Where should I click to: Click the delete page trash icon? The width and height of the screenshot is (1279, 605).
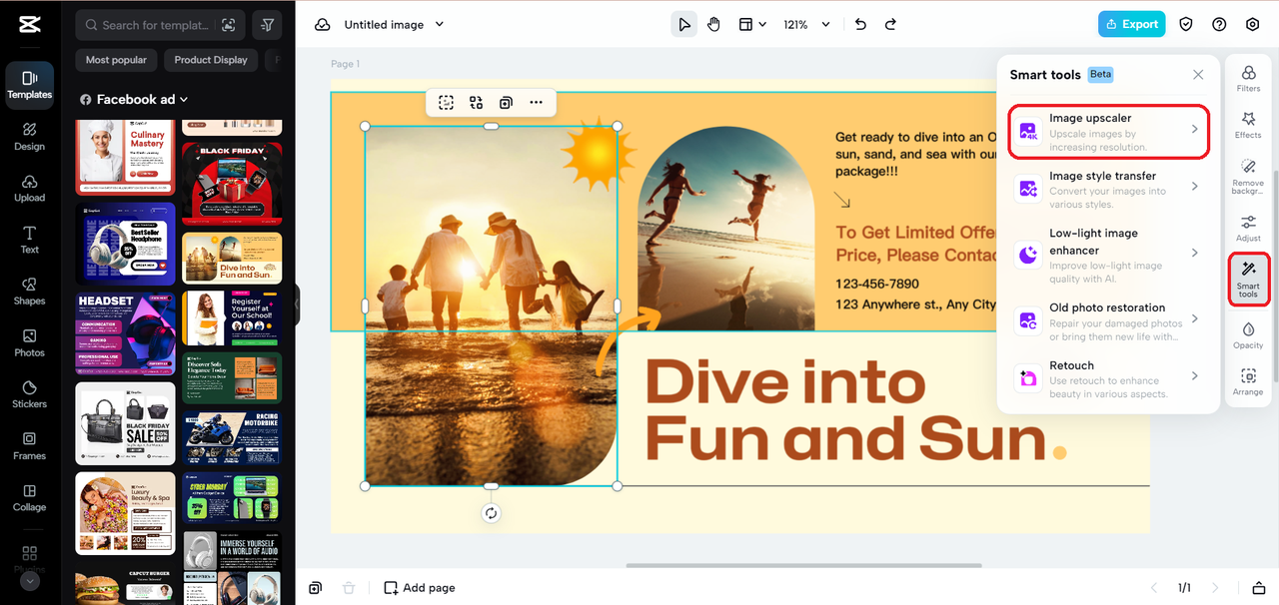point(348,588)
